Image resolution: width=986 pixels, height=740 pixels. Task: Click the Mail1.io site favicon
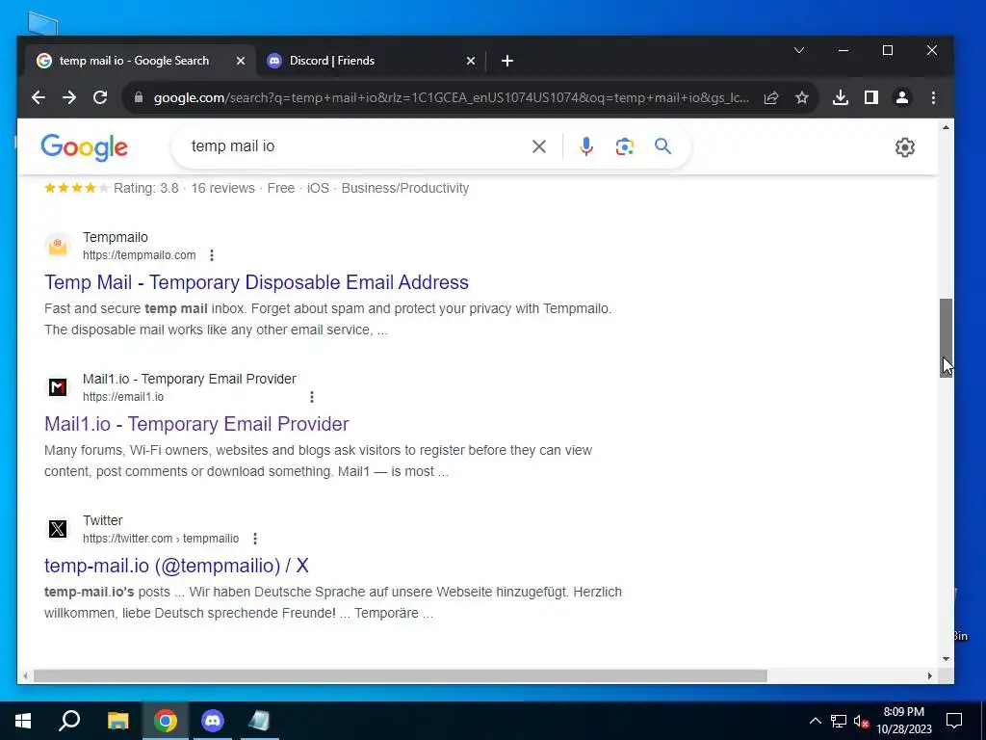pos(57,387)
